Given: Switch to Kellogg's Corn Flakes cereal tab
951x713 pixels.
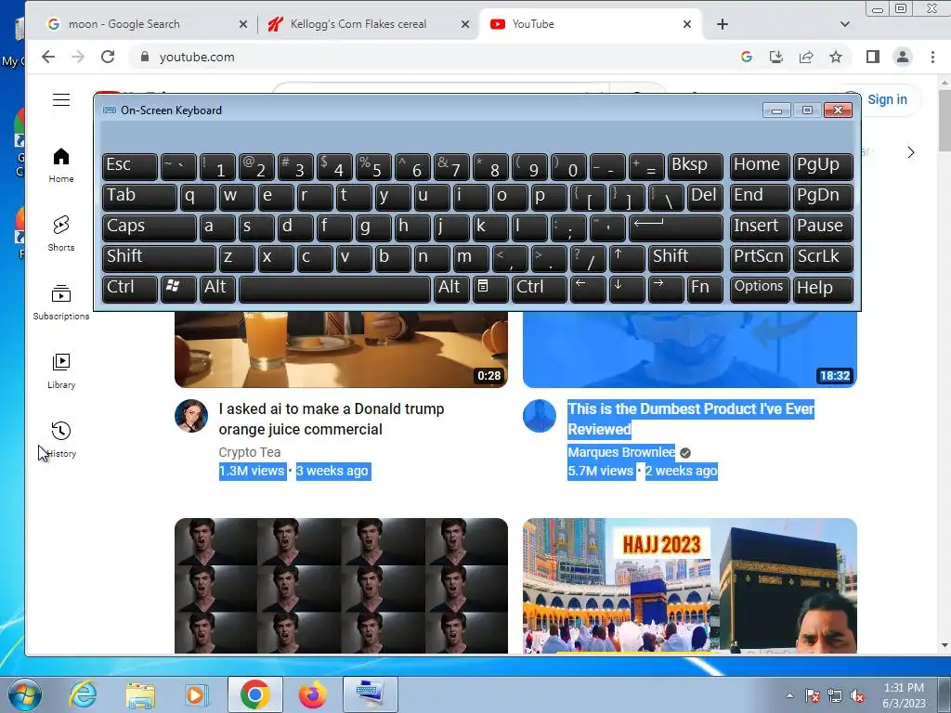Looking at the screenshot, I should click(368, 24).
